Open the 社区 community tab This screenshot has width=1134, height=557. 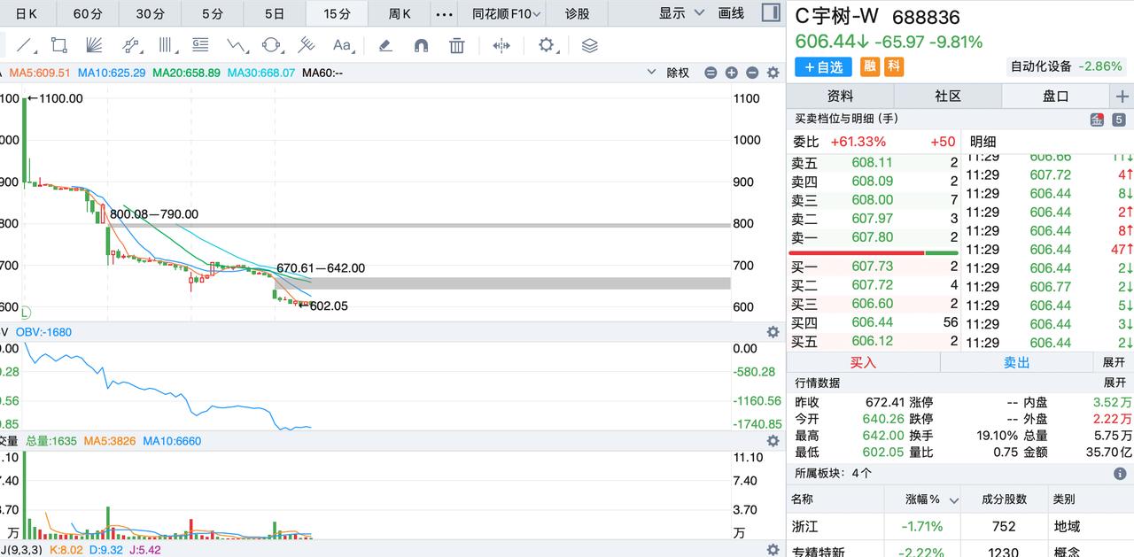pos(948,96)
